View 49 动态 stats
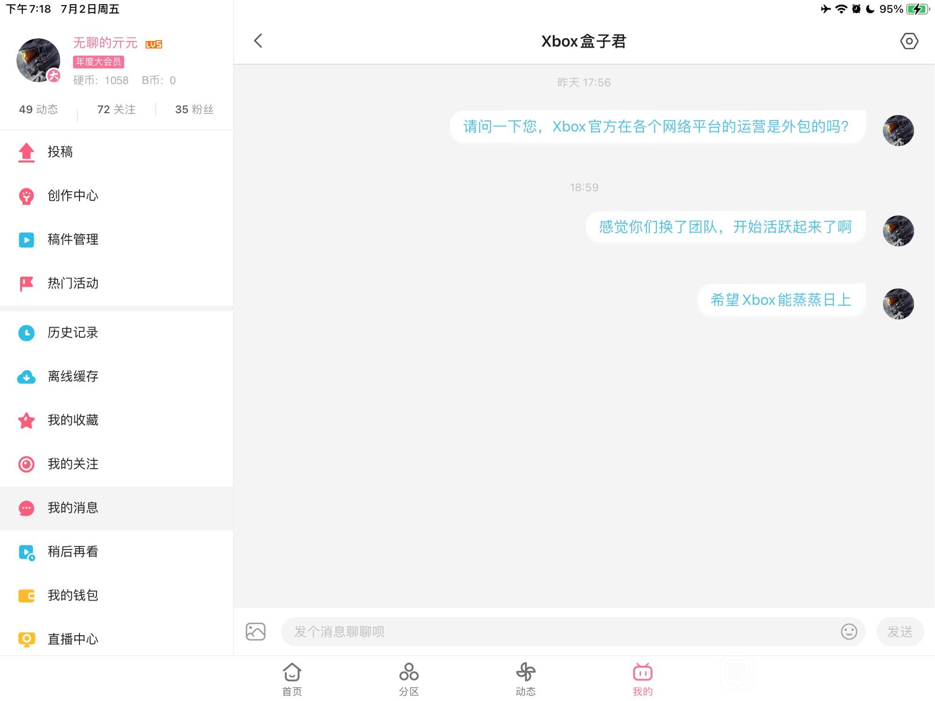Image resolution: width=935 pixels, height=701 pixels. [38, 109]
